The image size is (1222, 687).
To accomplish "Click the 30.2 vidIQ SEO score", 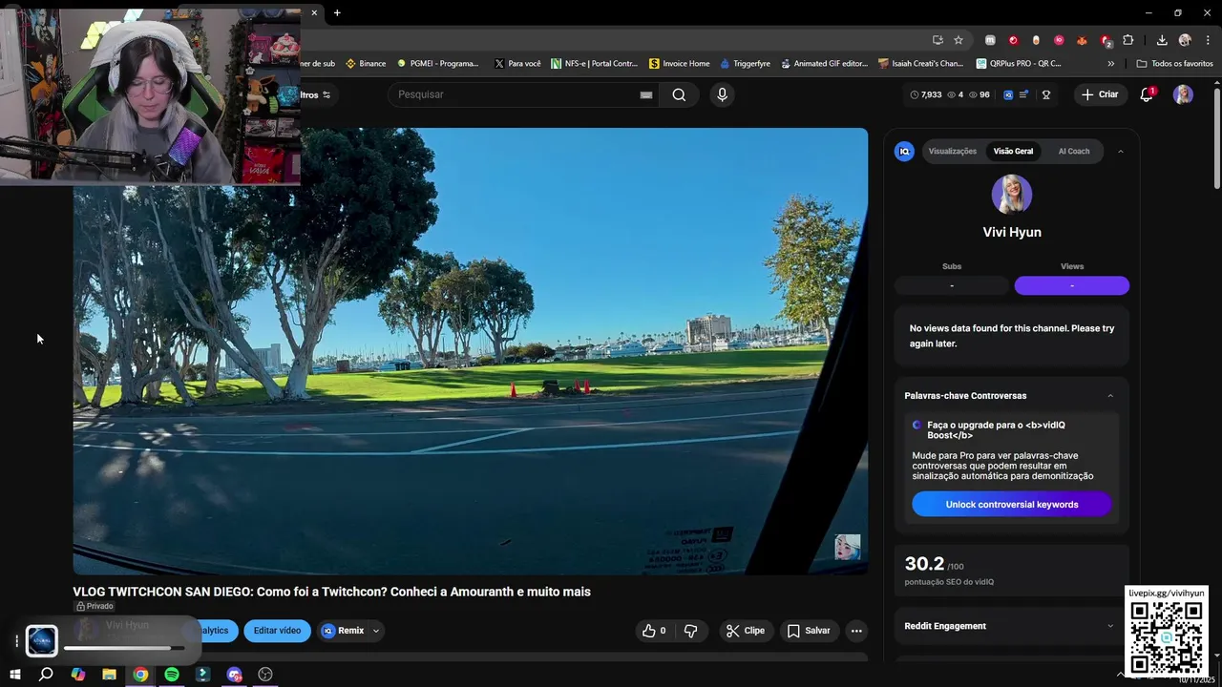I will point(924,564).
